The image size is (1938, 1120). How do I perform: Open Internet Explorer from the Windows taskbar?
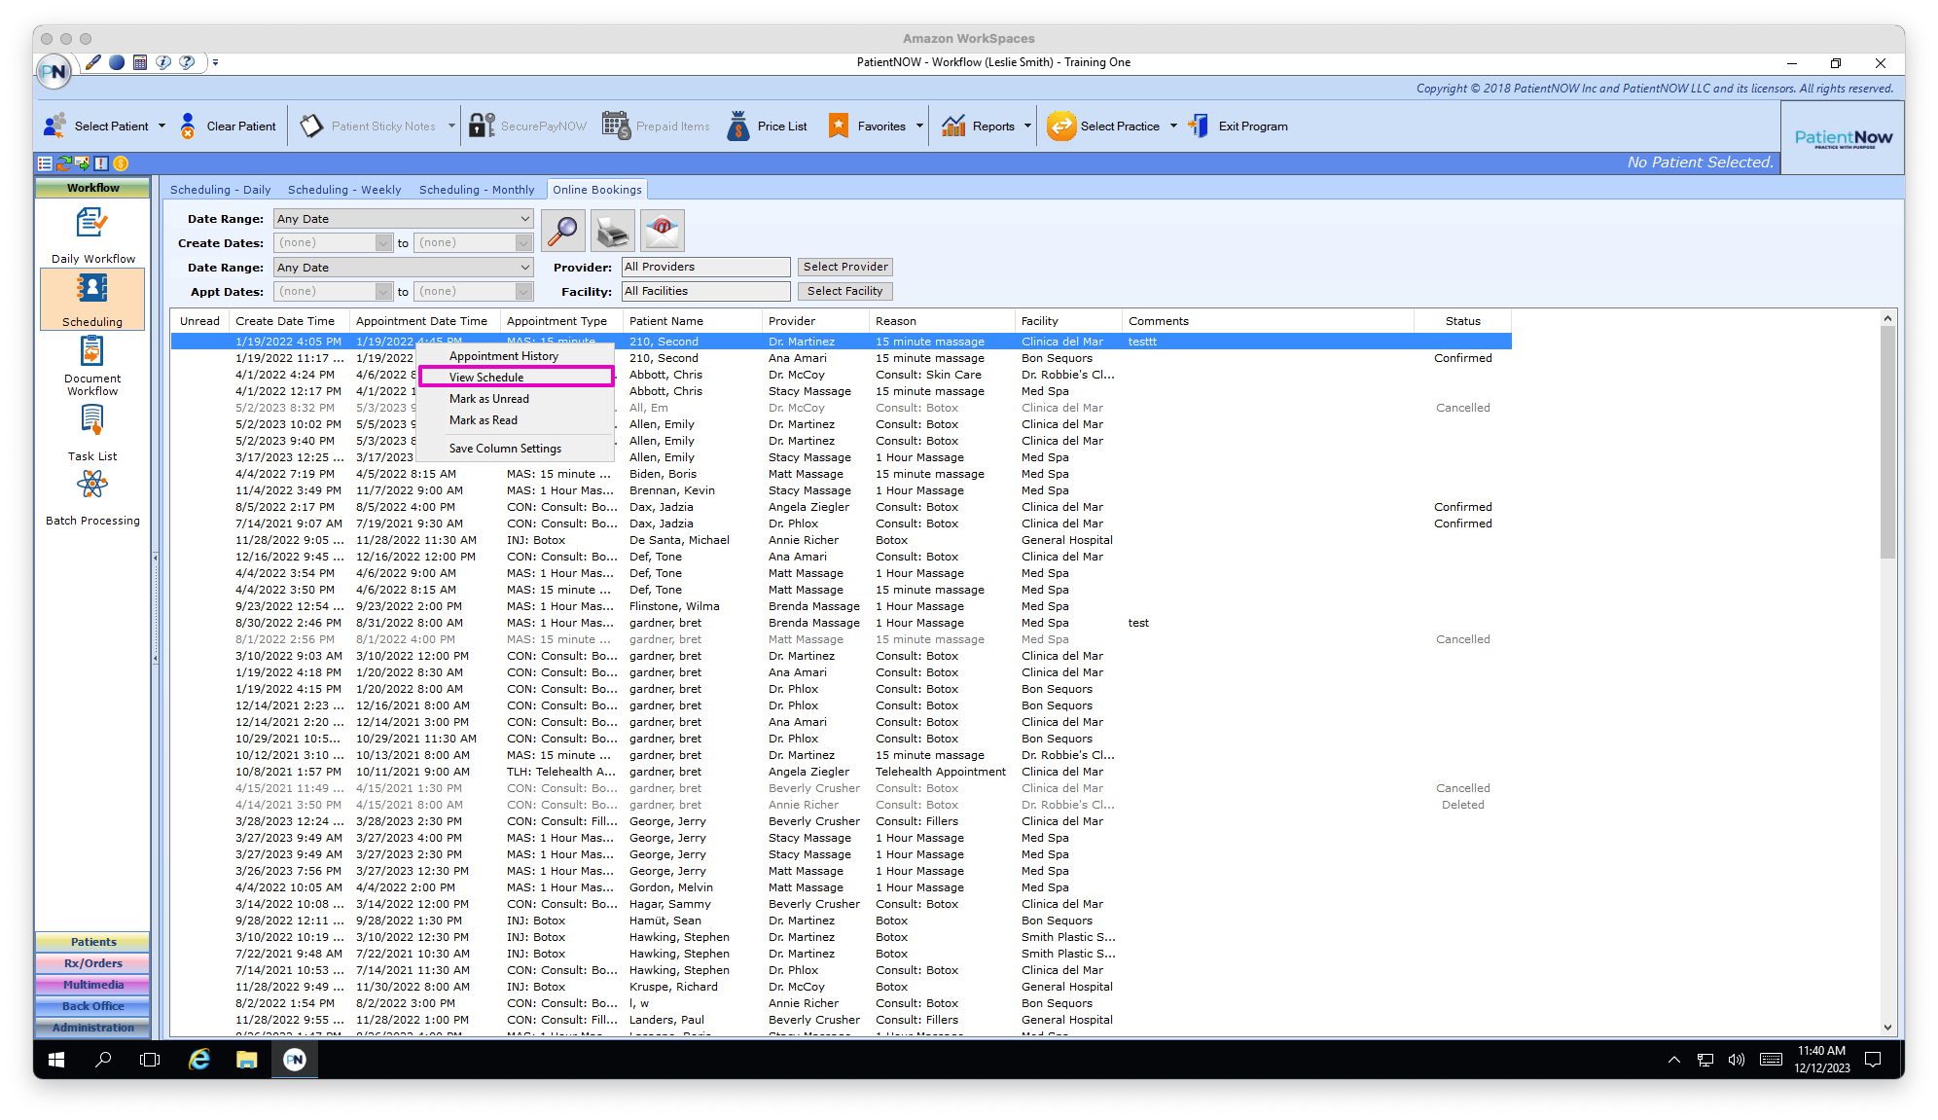[198, 1060]
